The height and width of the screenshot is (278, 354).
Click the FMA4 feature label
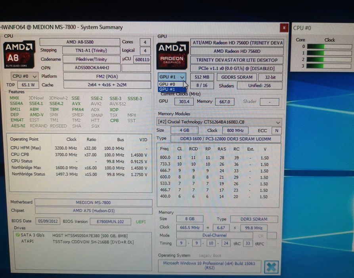78,109
